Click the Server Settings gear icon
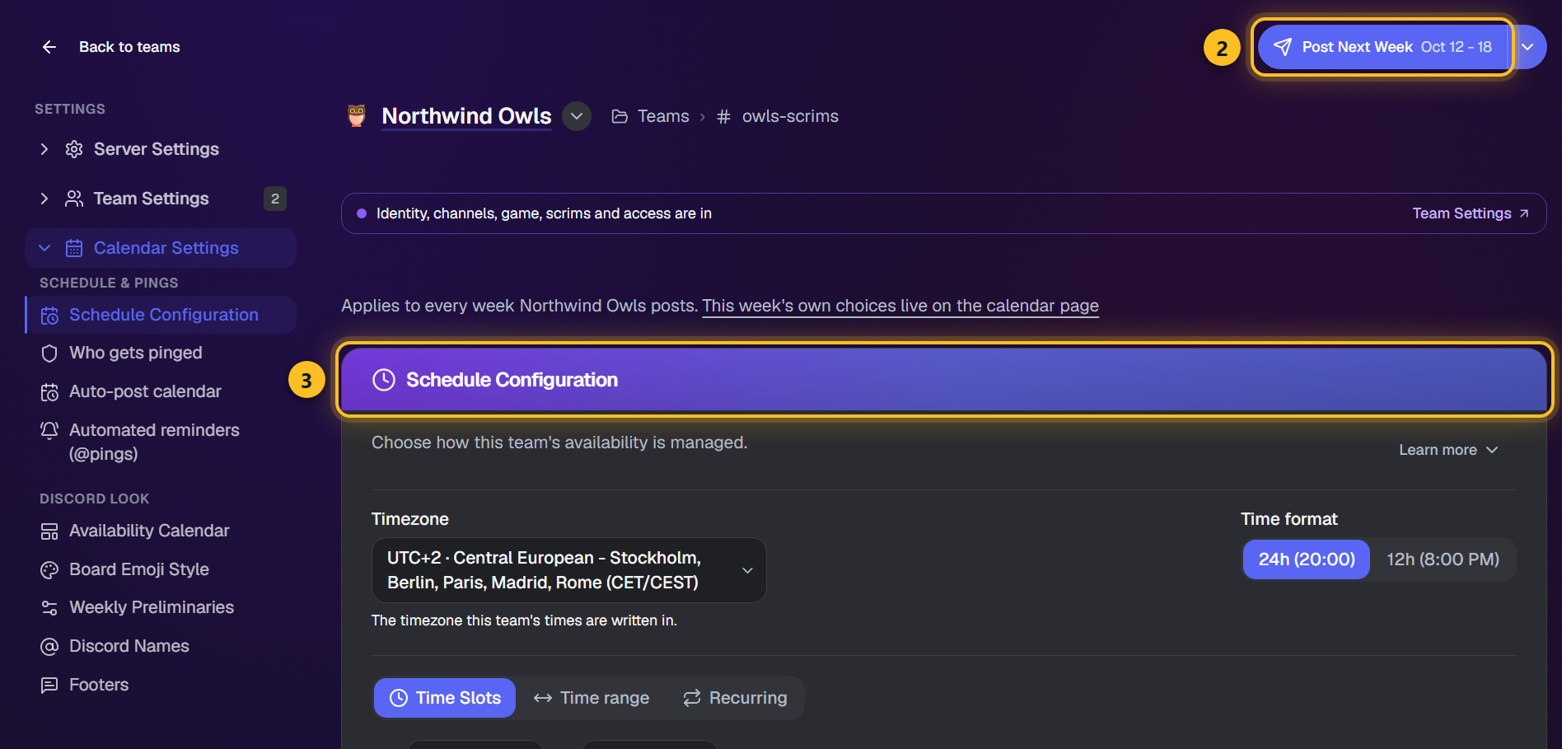The height and width of the screenshot is (749, 1562). point(74,149)
